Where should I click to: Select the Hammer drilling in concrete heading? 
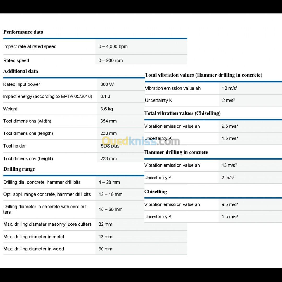tap(176, 152)
